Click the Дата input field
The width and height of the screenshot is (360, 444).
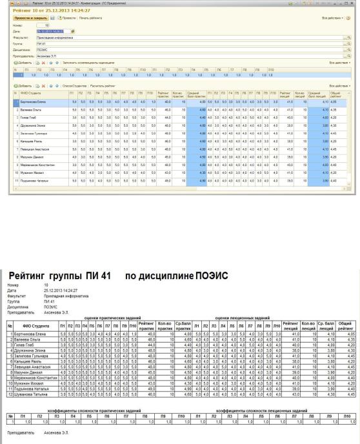[x=54, y=32]
